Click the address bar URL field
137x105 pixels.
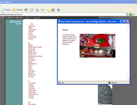click(63, 14)
